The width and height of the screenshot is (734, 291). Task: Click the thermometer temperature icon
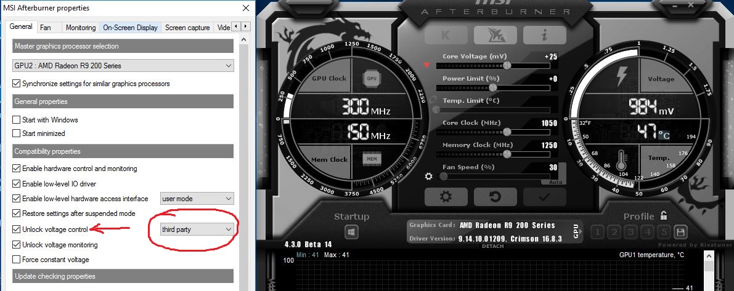622,160
